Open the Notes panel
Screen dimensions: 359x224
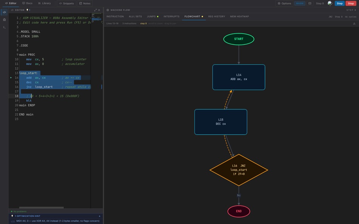(85, 3)
